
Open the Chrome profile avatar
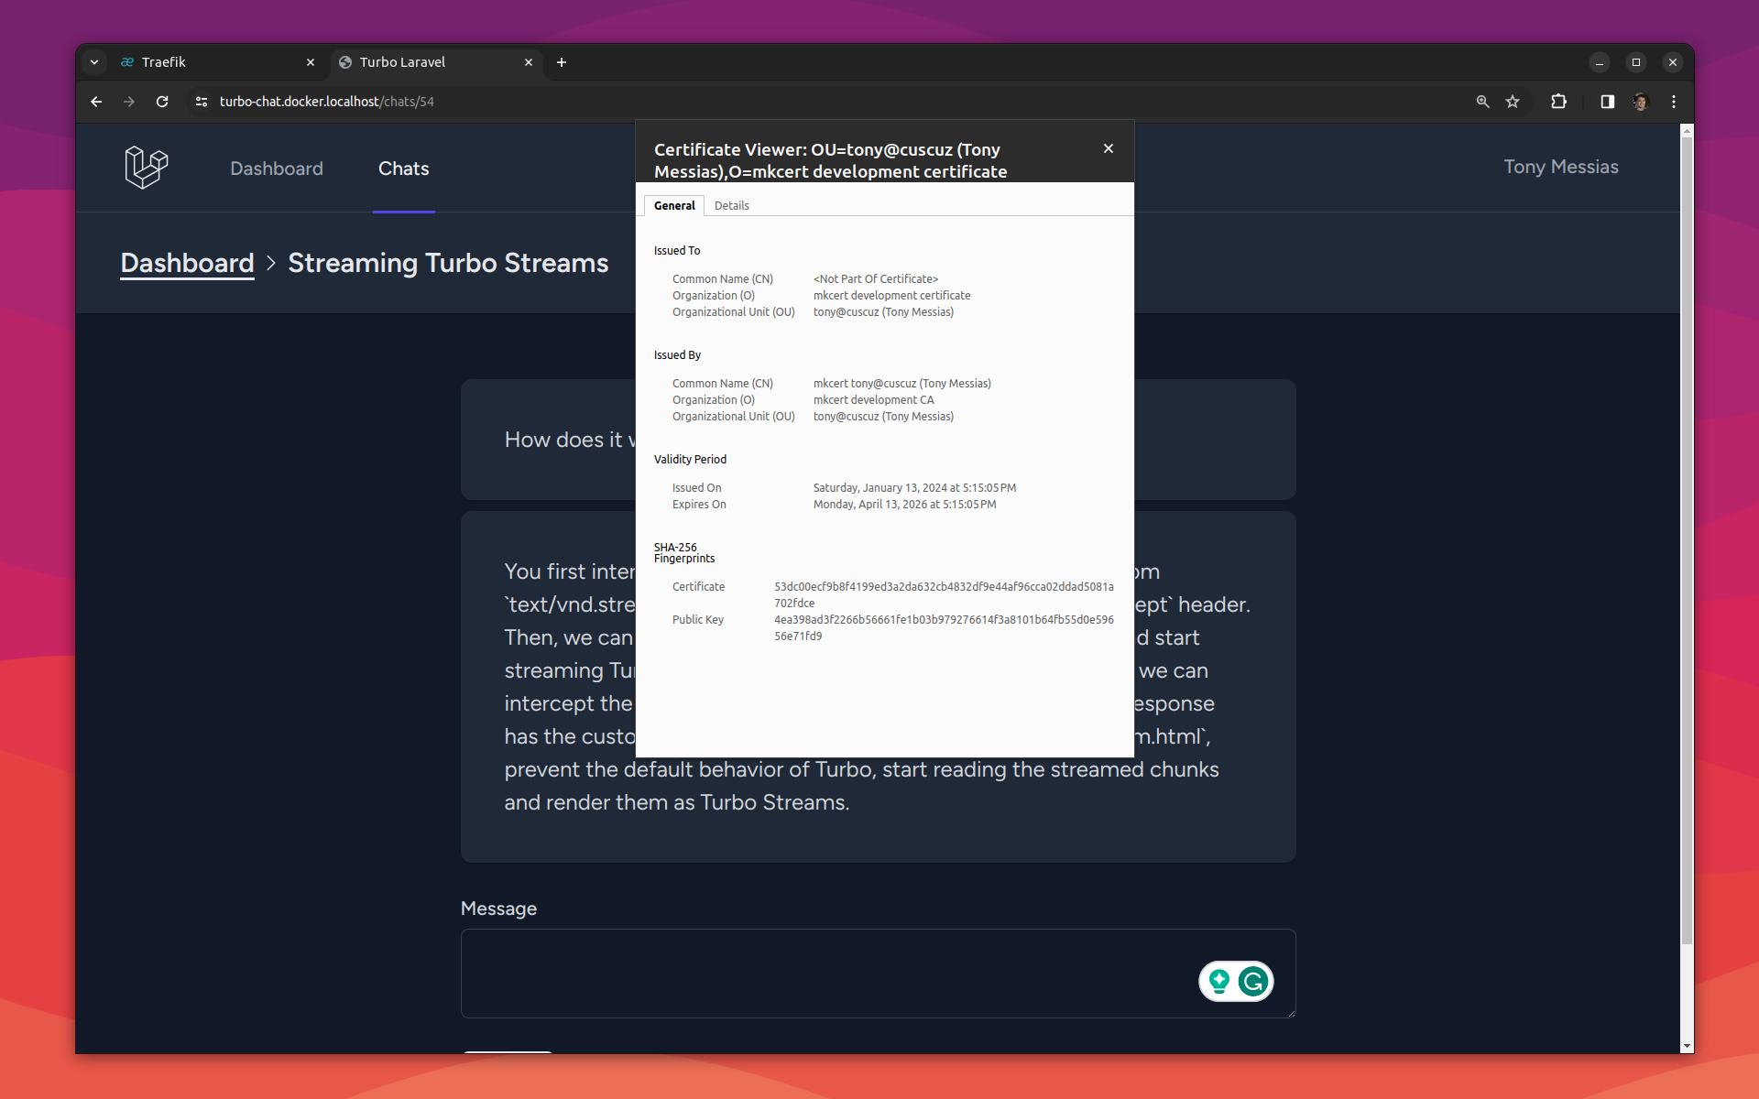[x=1640, y=102]
